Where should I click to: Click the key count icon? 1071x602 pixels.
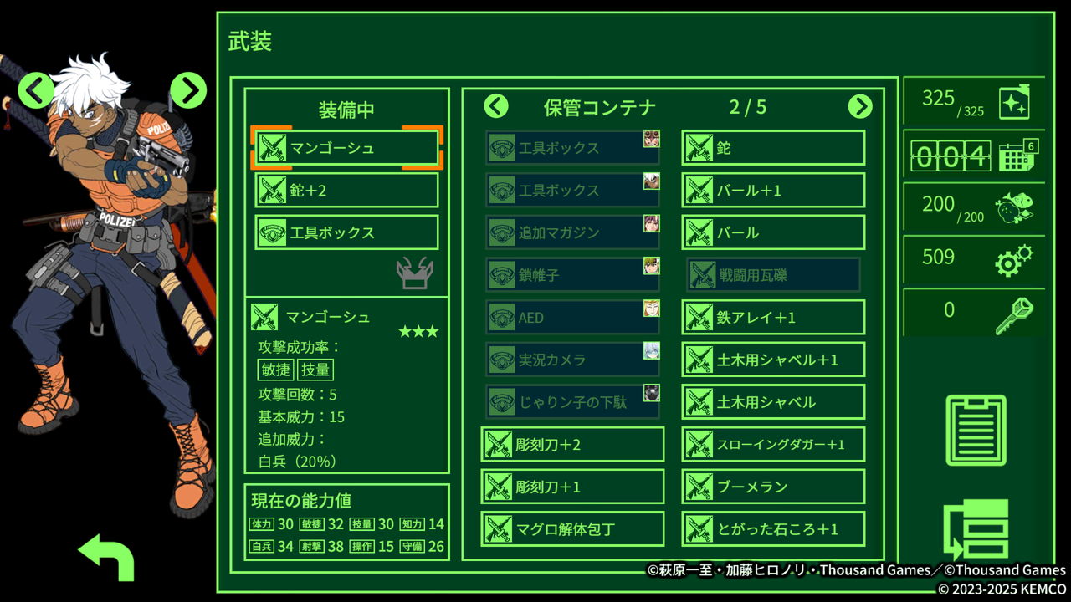[1013, 314]
